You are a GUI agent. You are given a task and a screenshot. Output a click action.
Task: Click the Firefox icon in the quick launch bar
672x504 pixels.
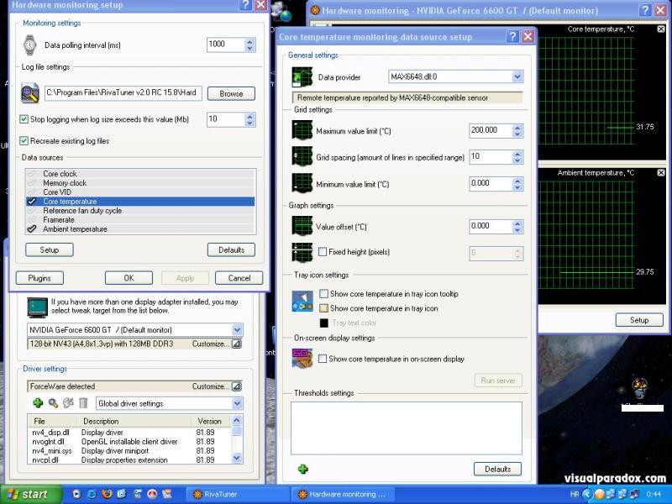click(108, 494)
